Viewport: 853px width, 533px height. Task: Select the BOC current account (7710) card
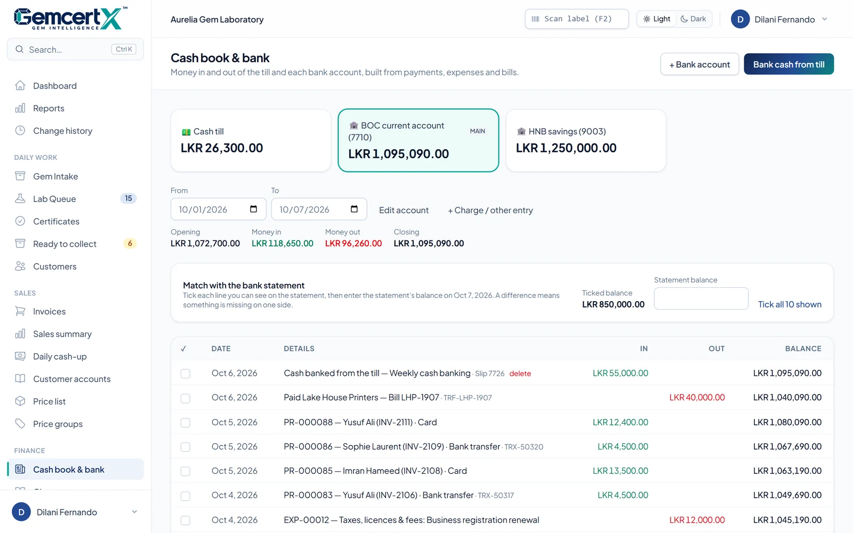pos(419,141)
